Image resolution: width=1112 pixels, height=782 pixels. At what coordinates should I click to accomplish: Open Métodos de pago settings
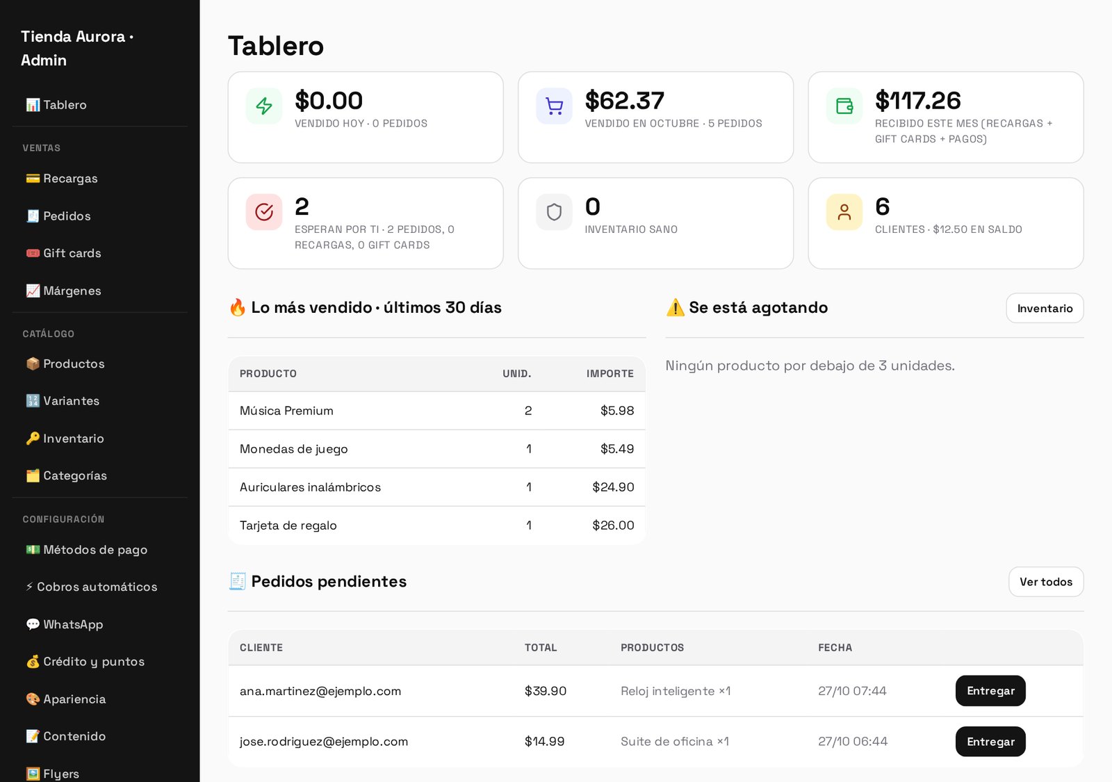click(x=99, y=550)
